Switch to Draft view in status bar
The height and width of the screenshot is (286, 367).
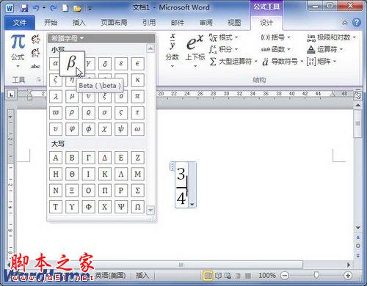(248, 276)
